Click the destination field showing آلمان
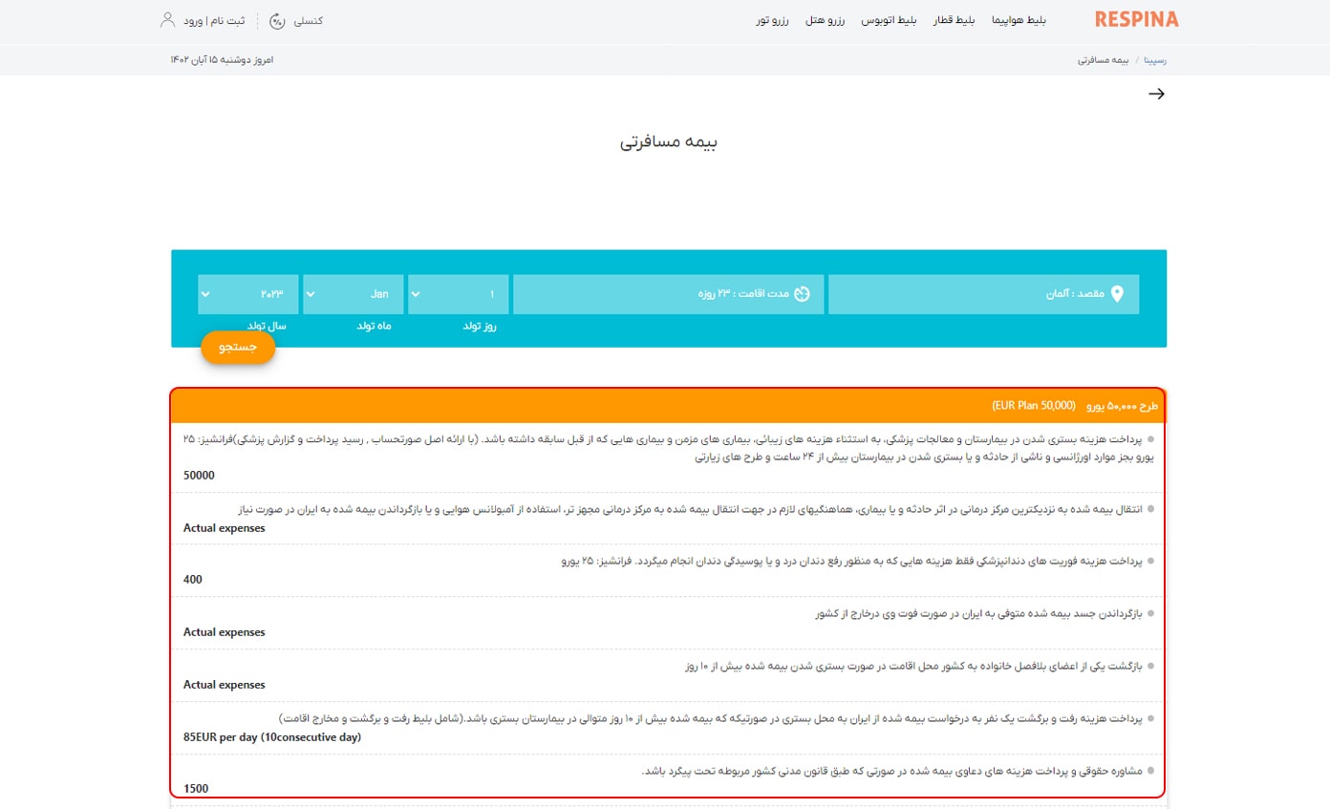Viewport: 1330px width, 809px height. [984, 294]
